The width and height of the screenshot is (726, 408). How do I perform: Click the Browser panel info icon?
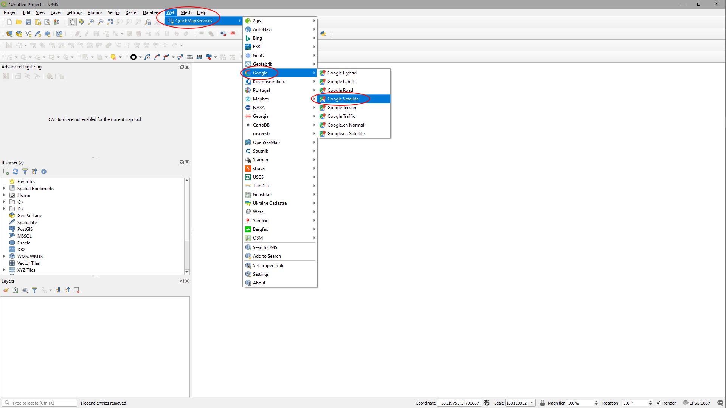[44, 172]
